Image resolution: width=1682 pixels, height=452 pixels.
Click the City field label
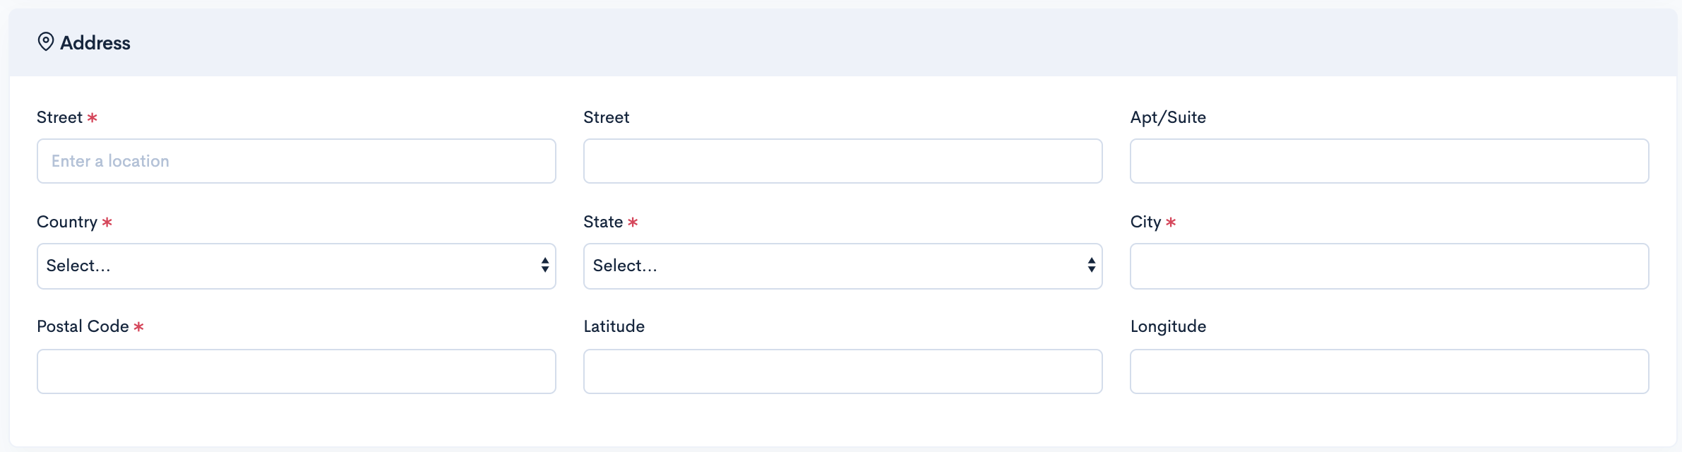pyautogui.click(x=1145, y=222)
